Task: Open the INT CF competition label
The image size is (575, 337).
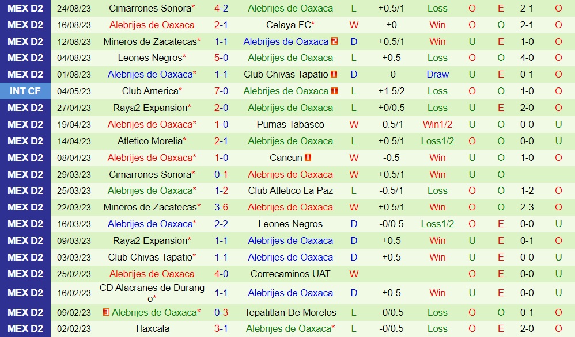Action: pyautogui.click(x=25, y=91)
